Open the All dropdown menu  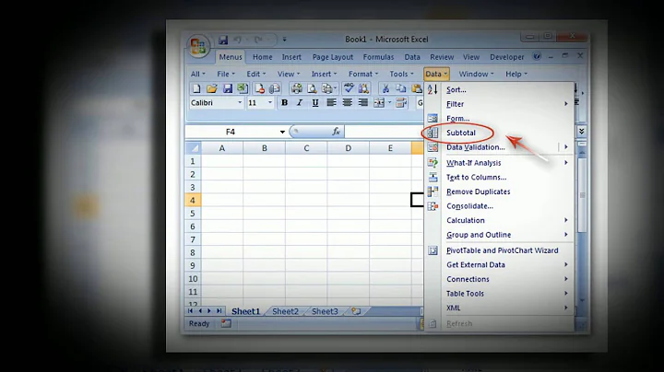(x=197, y=74)
